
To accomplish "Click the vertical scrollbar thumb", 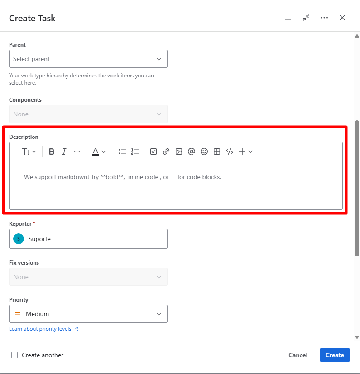I will coord(357,188).
